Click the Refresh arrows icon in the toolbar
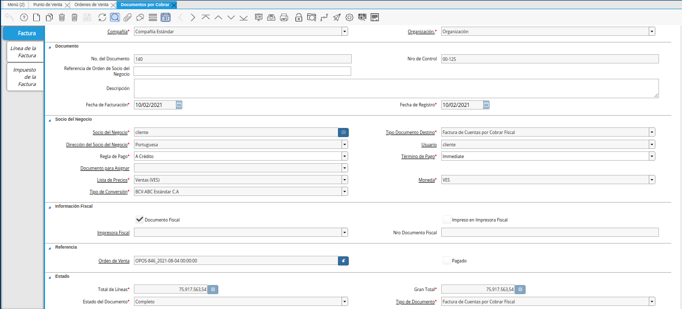Screen dimensions: 682x309 pyautogui.click(x=102, y=17)
